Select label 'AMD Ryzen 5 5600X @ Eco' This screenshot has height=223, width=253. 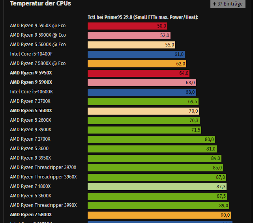(x=38, y=45)
